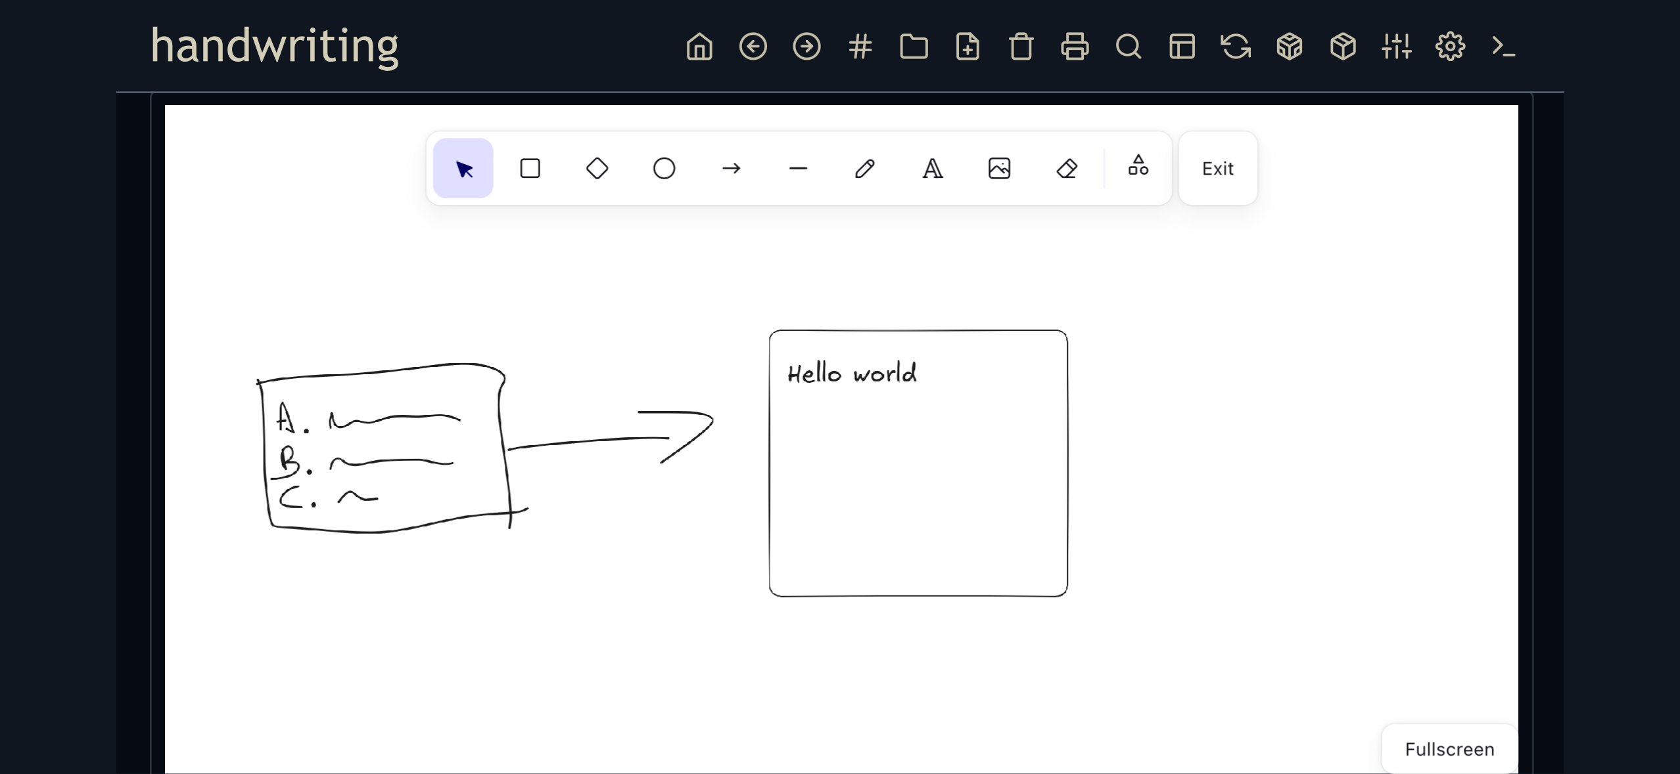This screenshot has width=1680, height=774.
Task: Click the Hello world text box
Action: click(852, 374)
